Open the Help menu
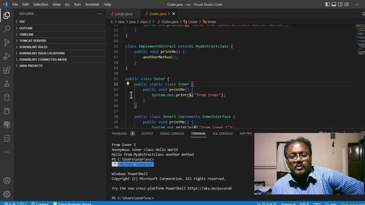The width and height of the screenshot is (365, 205). 107,5
